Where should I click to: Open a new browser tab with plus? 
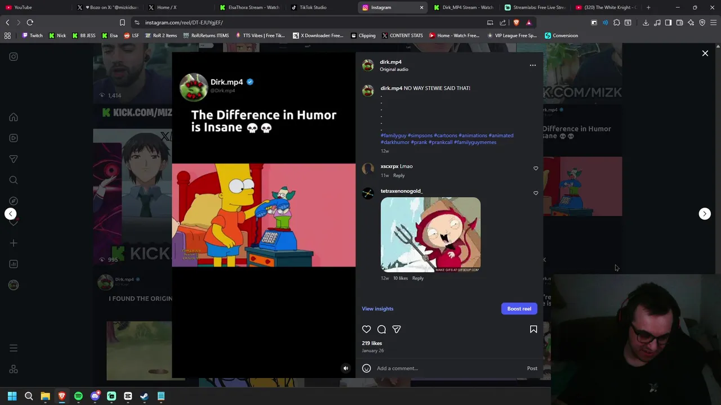pos(648,7)
